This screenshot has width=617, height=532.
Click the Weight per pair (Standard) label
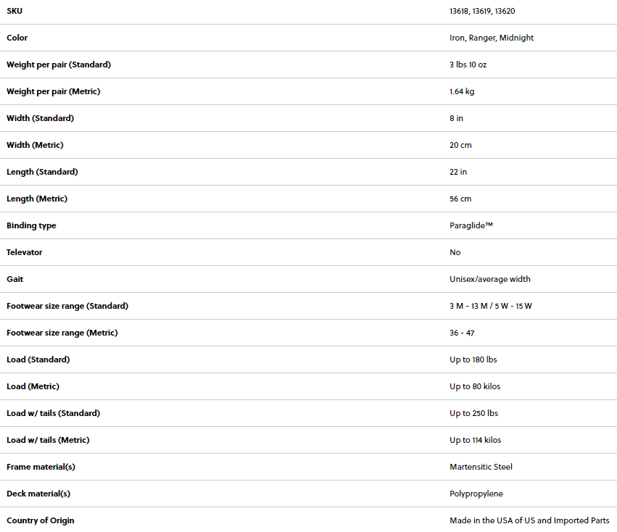tap(59, 65)
